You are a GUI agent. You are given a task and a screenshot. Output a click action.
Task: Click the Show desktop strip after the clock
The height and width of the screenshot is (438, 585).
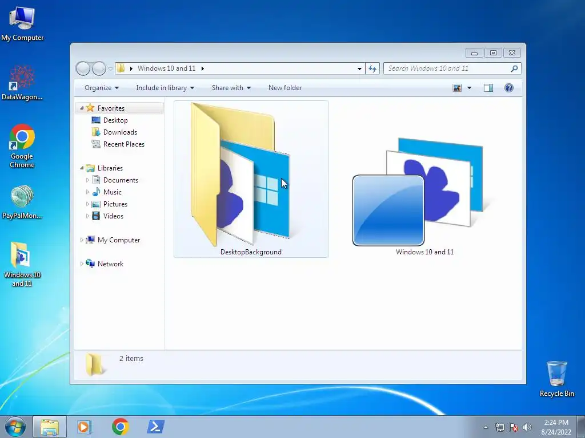point(581,427)
